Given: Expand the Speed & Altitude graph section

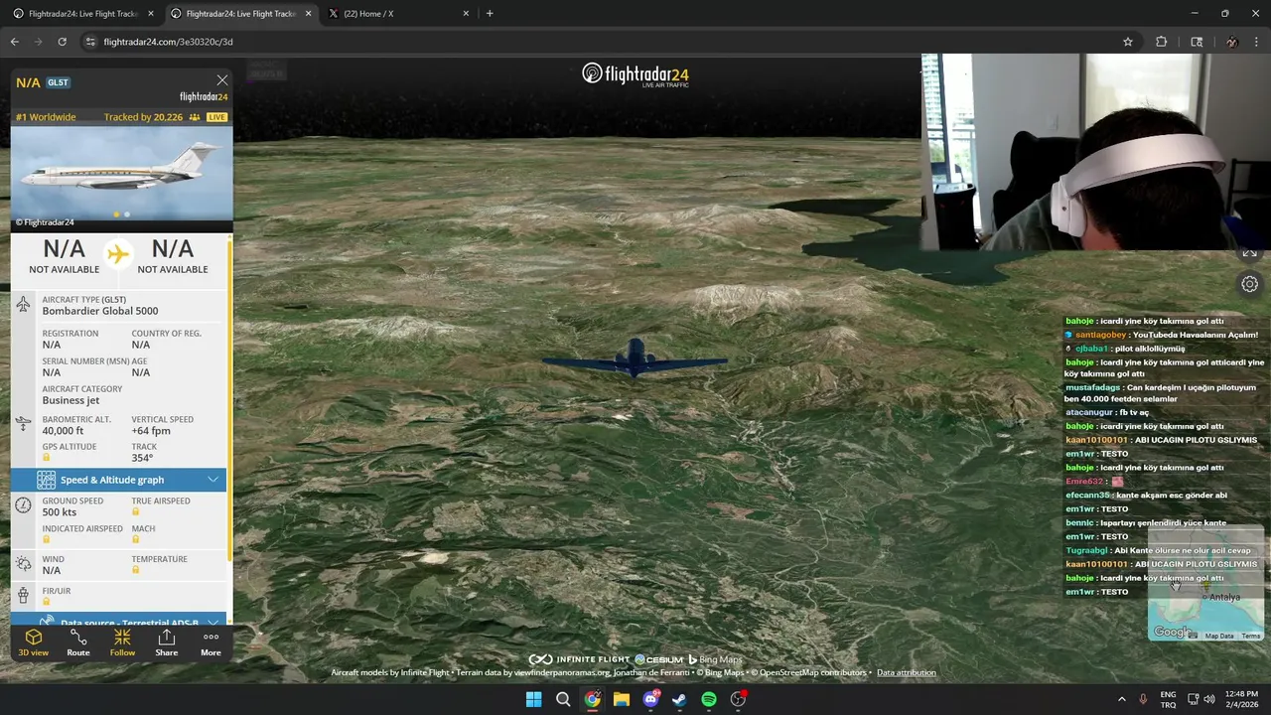Looking at the screenshot, I should (x=119, y=480).
